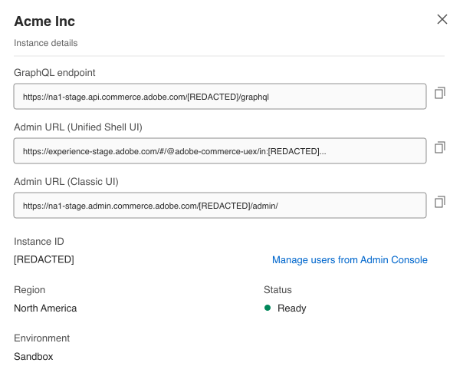Click the Status label
This screenshot has width=463, height=376.
277,290
